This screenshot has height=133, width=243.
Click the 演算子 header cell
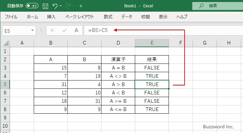(118, 60)
